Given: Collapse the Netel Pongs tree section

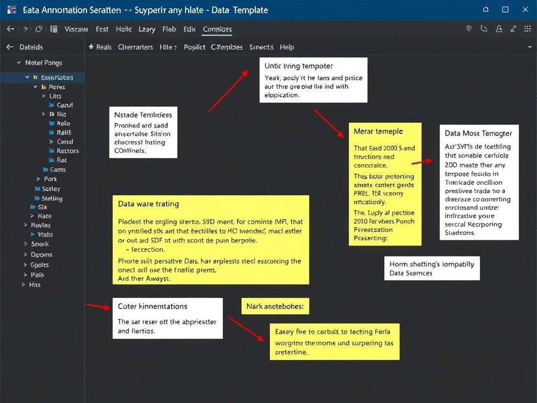Looking at the screenshot, I should pos(19,63).
